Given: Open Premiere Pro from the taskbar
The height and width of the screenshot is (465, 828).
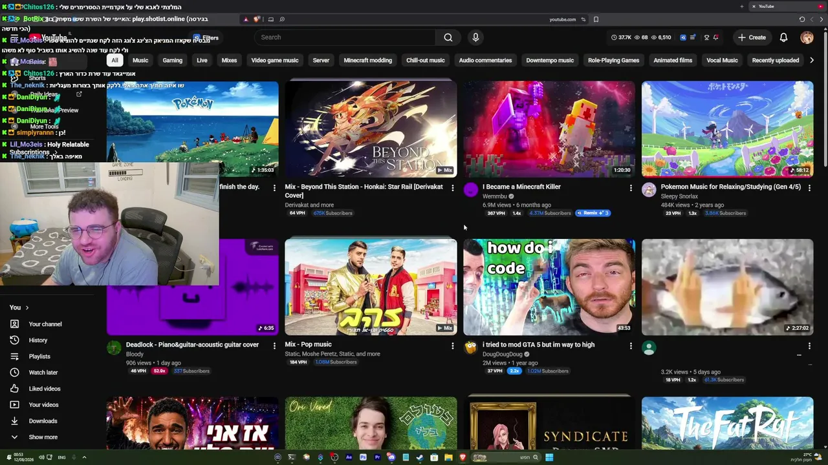Looking at the screenshot, I should pyautogui.click(x=377, y=457).
